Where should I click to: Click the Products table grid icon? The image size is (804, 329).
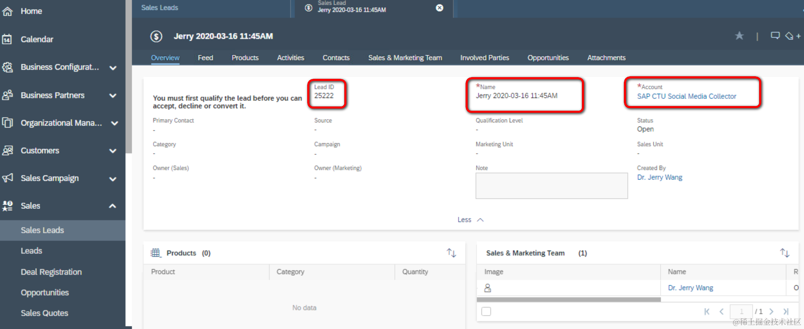(155, 253)
